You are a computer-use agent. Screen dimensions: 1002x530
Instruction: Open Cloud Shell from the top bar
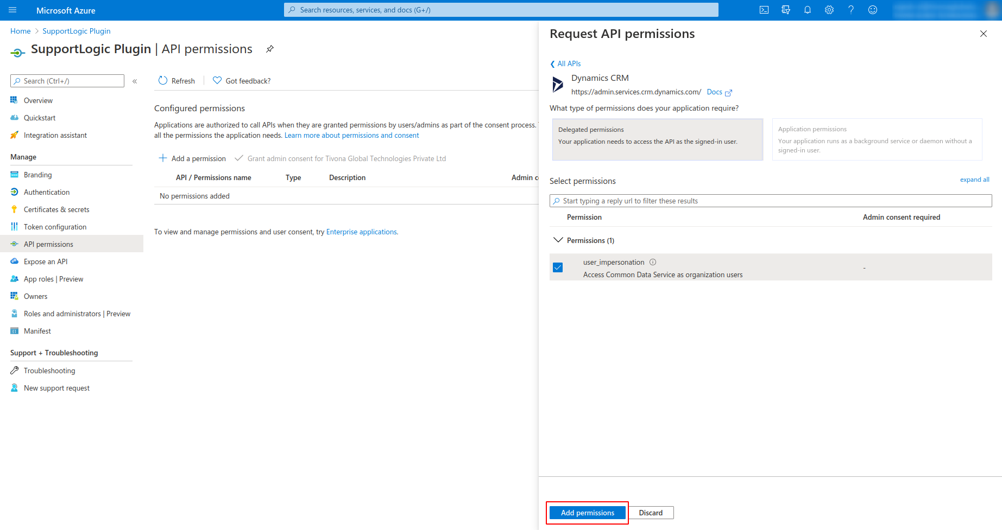(764, 10)
